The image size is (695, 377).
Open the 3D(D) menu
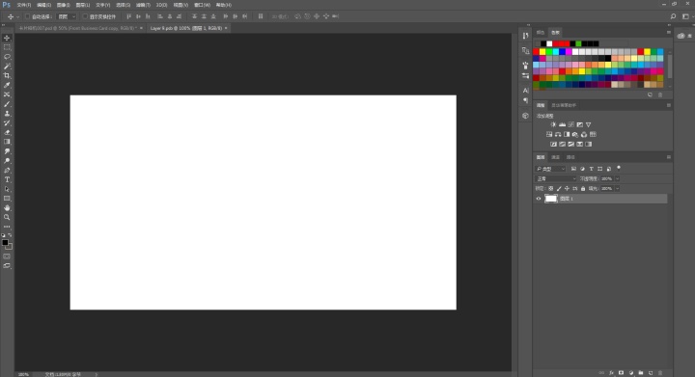(x=162, y=5)
